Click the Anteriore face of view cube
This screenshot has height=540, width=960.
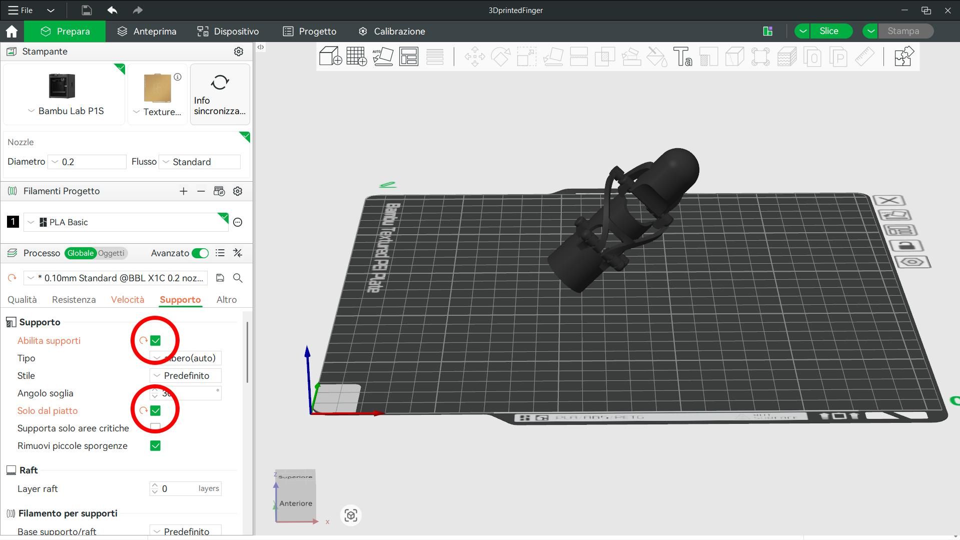point(296,503)
